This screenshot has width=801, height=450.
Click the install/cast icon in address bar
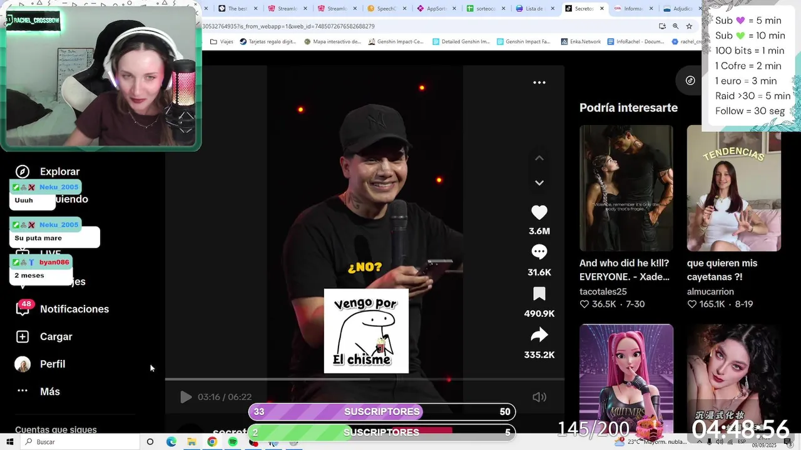[x=662, y=26]
